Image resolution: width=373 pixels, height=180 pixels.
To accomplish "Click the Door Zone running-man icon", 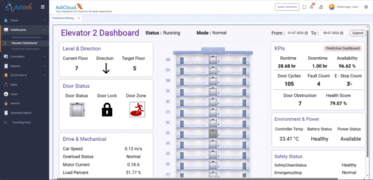I will tap(137, 110).
